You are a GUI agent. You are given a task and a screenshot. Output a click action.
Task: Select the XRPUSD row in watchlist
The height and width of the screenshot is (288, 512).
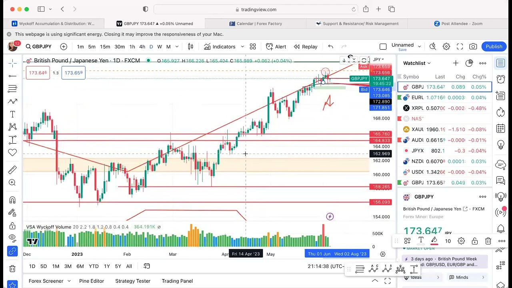[x=444, y=108]
